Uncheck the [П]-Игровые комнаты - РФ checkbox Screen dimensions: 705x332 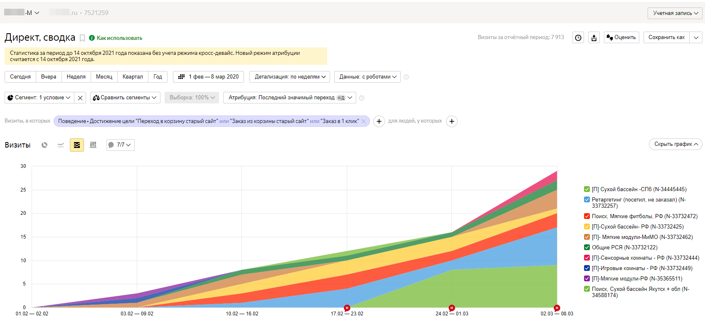587,268
